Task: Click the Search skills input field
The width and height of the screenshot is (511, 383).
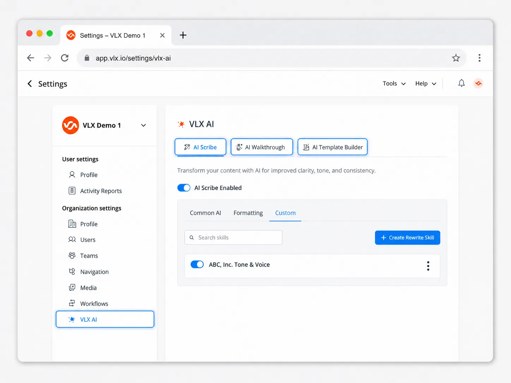Action: pos(233,237)
